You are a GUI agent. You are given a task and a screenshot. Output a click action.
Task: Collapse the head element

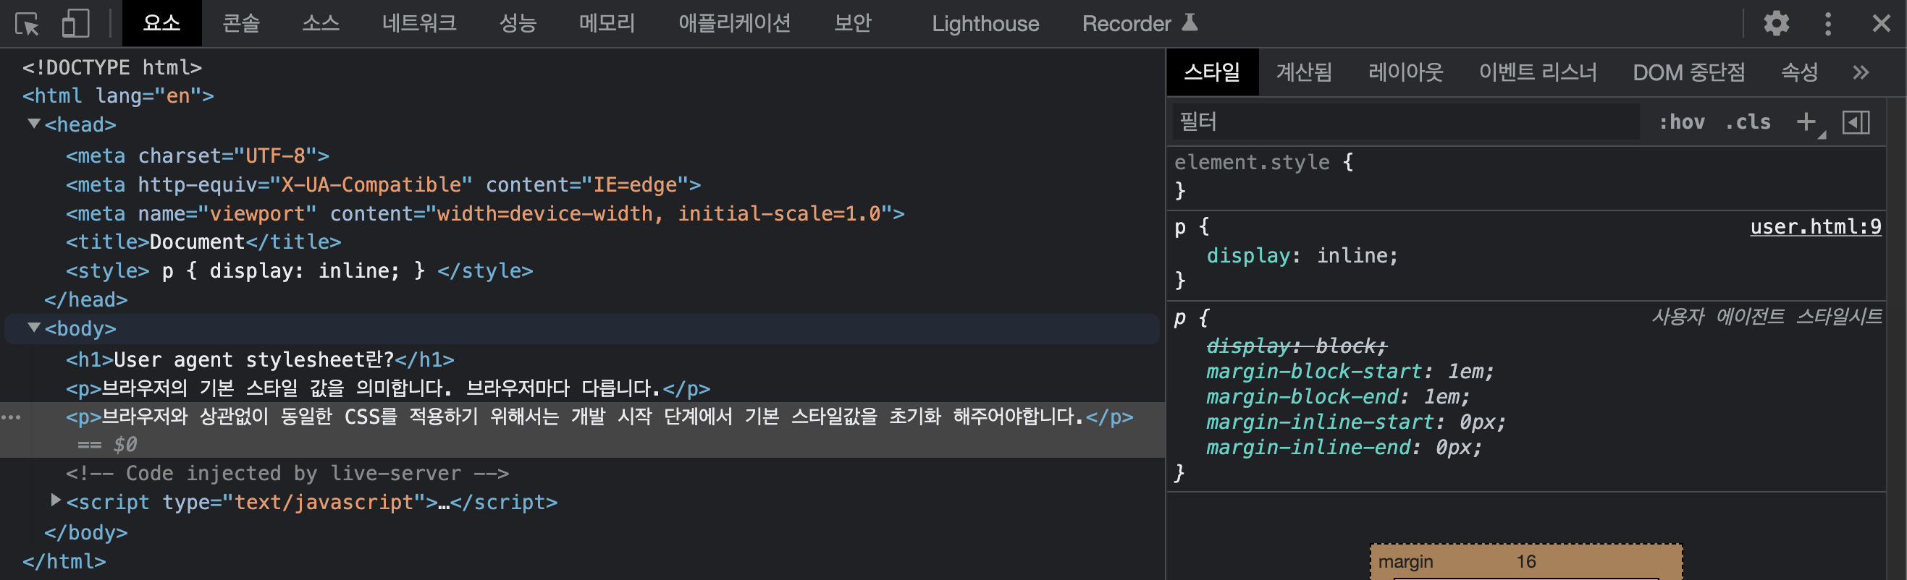coord(34,124)
